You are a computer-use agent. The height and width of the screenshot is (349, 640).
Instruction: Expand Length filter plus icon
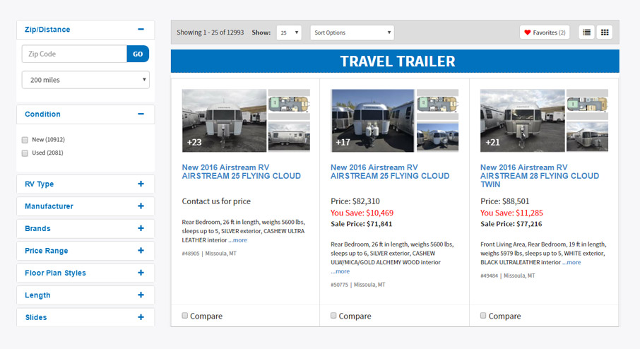click(141, 295)
